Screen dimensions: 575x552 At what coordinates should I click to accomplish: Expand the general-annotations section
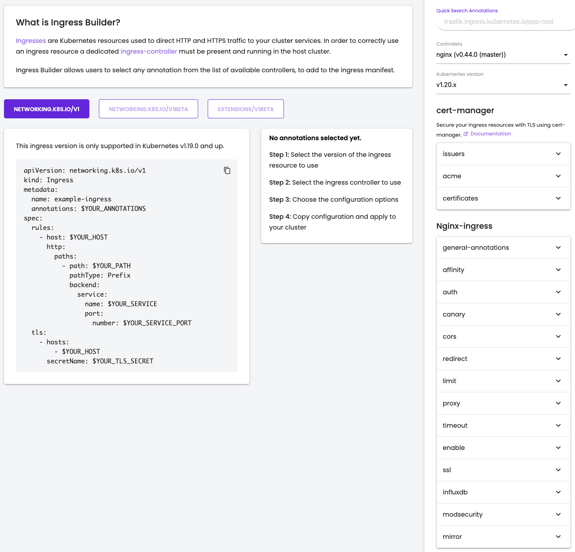pos(503,248)
